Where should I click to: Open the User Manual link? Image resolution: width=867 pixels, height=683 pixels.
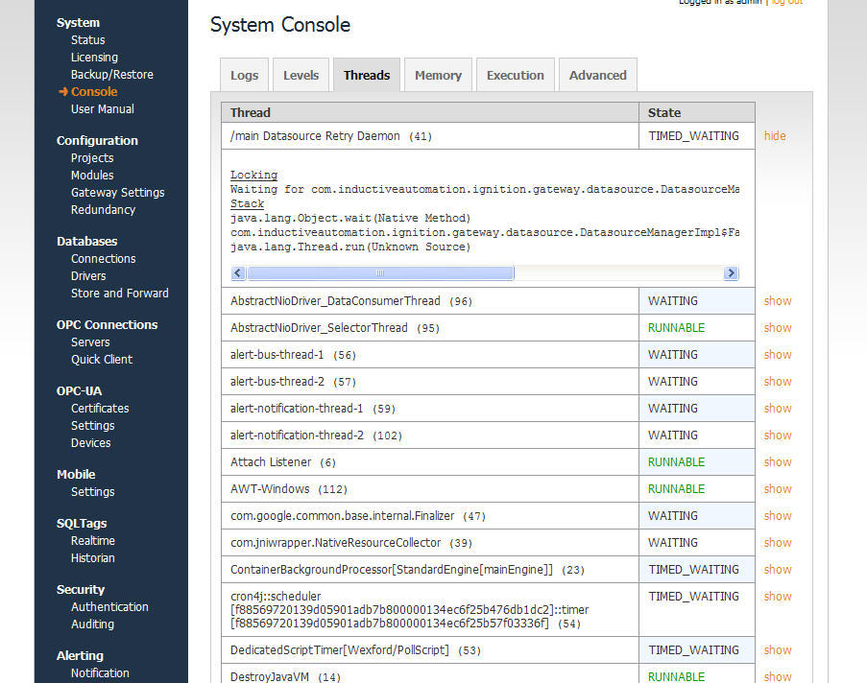(x=103, y=108)
